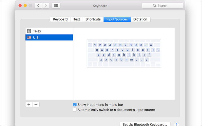Image resolution: width=202 pixels, height=126 pixels.
Task: Click the magnifying glass search icon
Action: coord(155,6)
